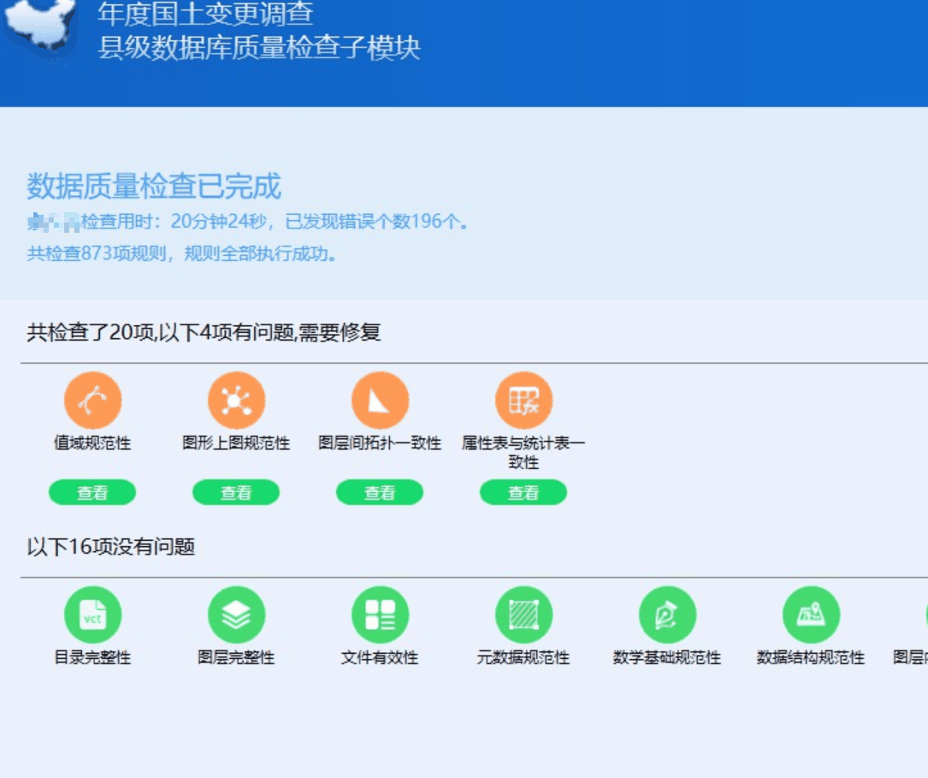View details for 图形上图规范性 with 查看 button
The width and height of the screenshot is (928, 778).
point(236,493)
